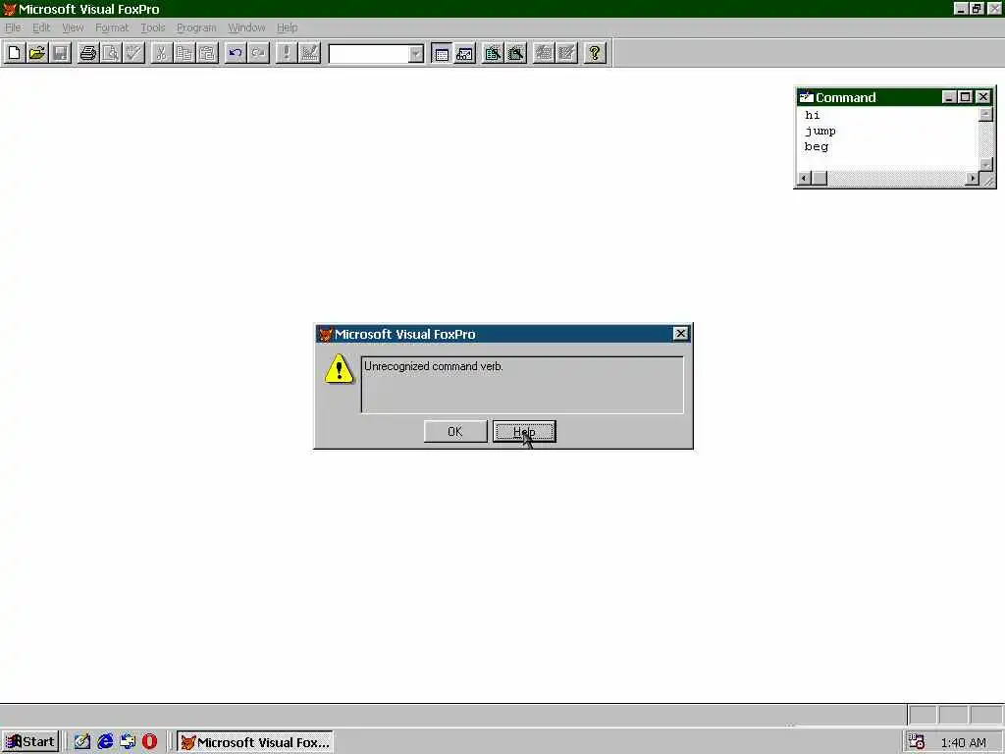Viewport: 1005px width, 754px height.
Task: Click the Spelling check toolbar icon
Action: pyautogui.click(x=133, y=53)
